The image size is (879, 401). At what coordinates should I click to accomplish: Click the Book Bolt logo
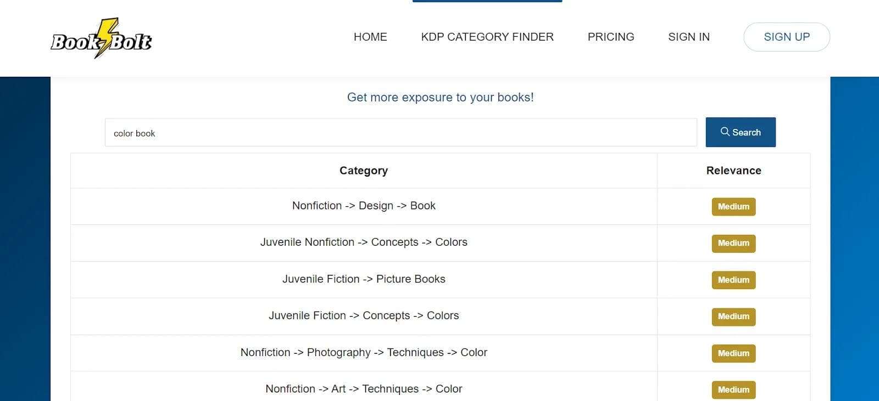click(x=101, y=38)
